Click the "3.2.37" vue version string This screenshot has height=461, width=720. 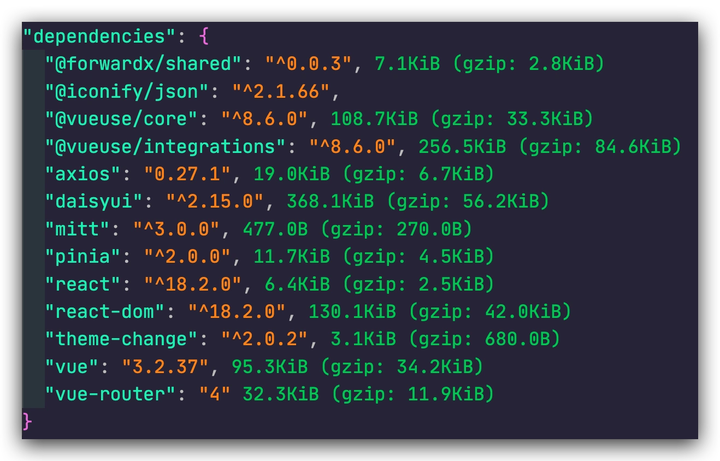pos(166,367)
